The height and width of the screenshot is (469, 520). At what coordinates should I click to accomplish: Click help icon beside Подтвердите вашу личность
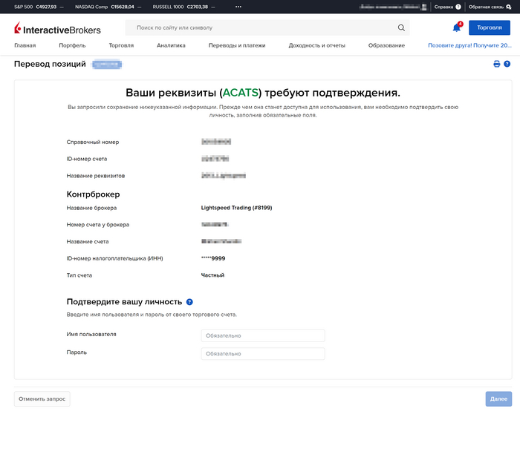click(x=189, y=302)
